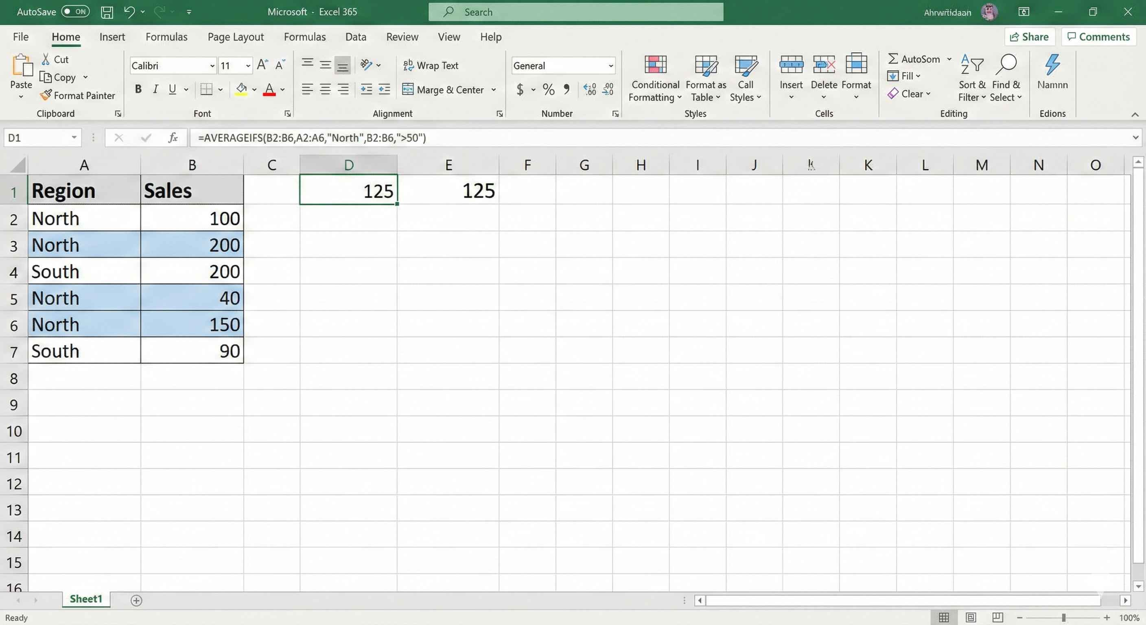Apply percent number style

click(548, 90)
